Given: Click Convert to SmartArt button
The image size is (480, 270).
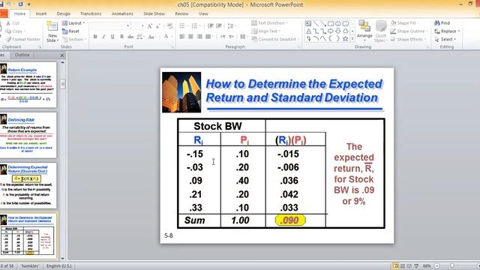Looking at the screenshot, I should click(275, 39).
